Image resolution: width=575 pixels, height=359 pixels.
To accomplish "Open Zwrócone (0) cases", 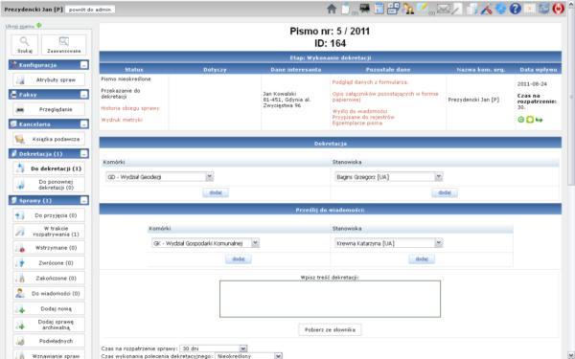I will pos(49,263).
